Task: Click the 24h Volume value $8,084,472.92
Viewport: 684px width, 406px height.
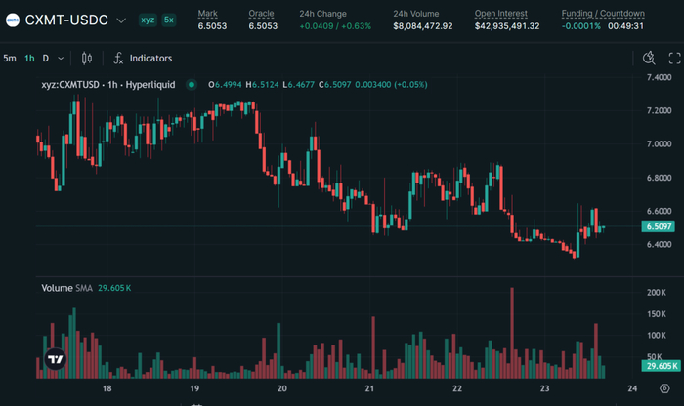Action: coord(423,26)
